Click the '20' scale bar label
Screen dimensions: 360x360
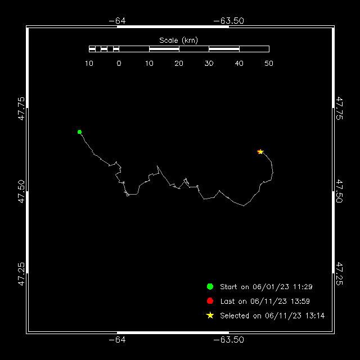(x=179, y=64)
